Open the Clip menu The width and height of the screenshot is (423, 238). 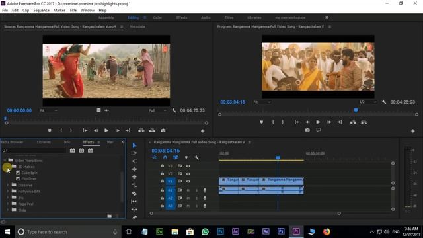(26, 11)
